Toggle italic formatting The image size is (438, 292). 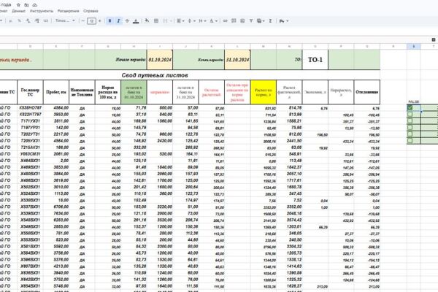[x=118, y=21]
